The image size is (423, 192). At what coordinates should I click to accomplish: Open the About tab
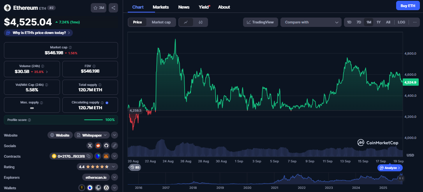(x=224, y=7)
